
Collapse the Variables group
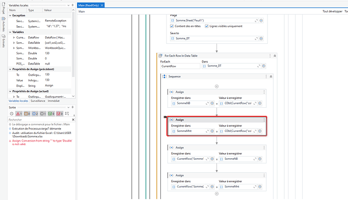coord(10,32)
